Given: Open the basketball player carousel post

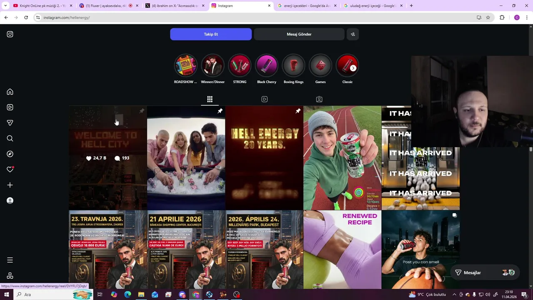Looking at the screenshot, I should pyautogui.click(x=421, y=250).
